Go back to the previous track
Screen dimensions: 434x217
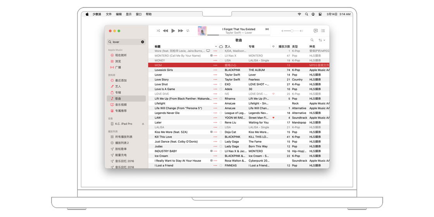tap(165, 31)
